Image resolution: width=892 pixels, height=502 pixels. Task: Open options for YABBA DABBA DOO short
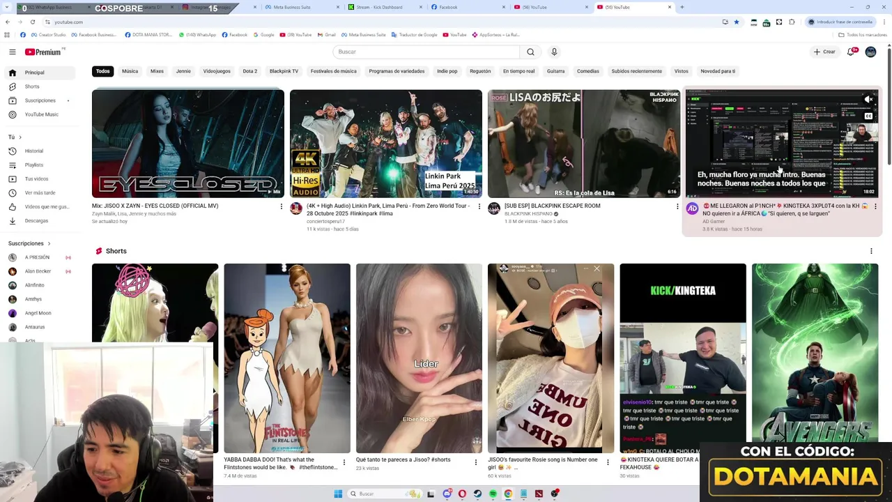[344, 462]
